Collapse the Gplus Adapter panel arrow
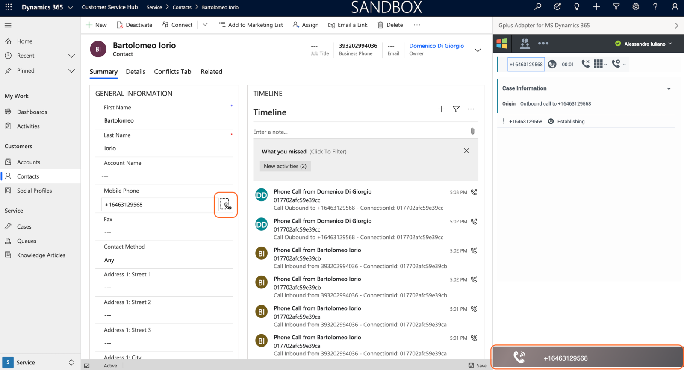 (677, 25)
